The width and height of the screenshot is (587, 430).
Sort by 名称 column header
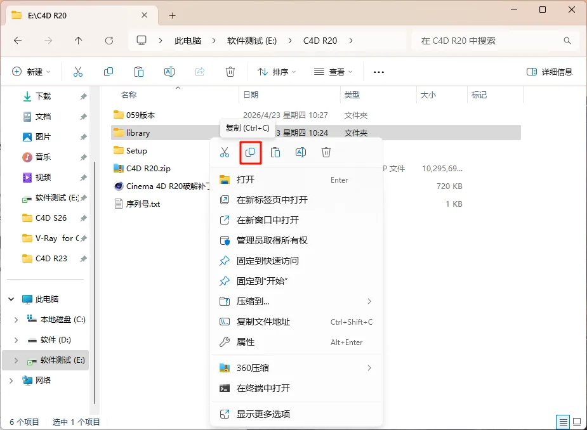[x=129, y=95]
